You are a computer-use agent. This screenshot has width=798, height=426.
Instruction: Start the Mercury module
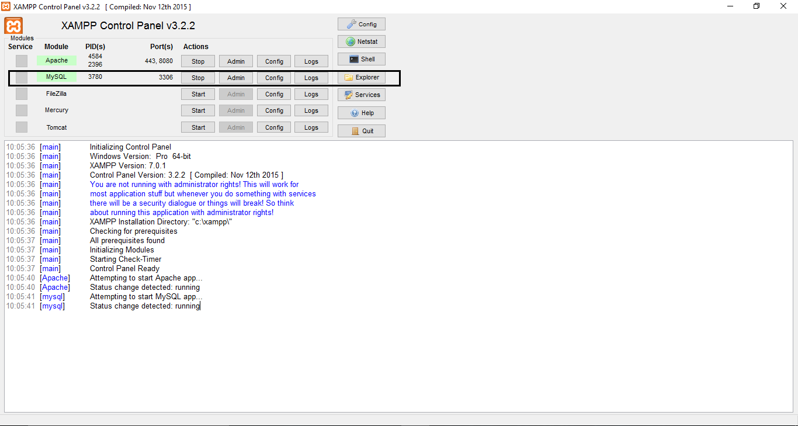[x=198, y=110]
